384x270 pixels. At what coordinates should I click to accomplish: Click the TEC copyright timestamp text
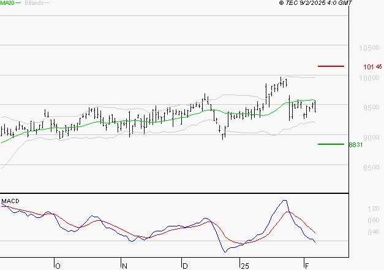[315, 3]
